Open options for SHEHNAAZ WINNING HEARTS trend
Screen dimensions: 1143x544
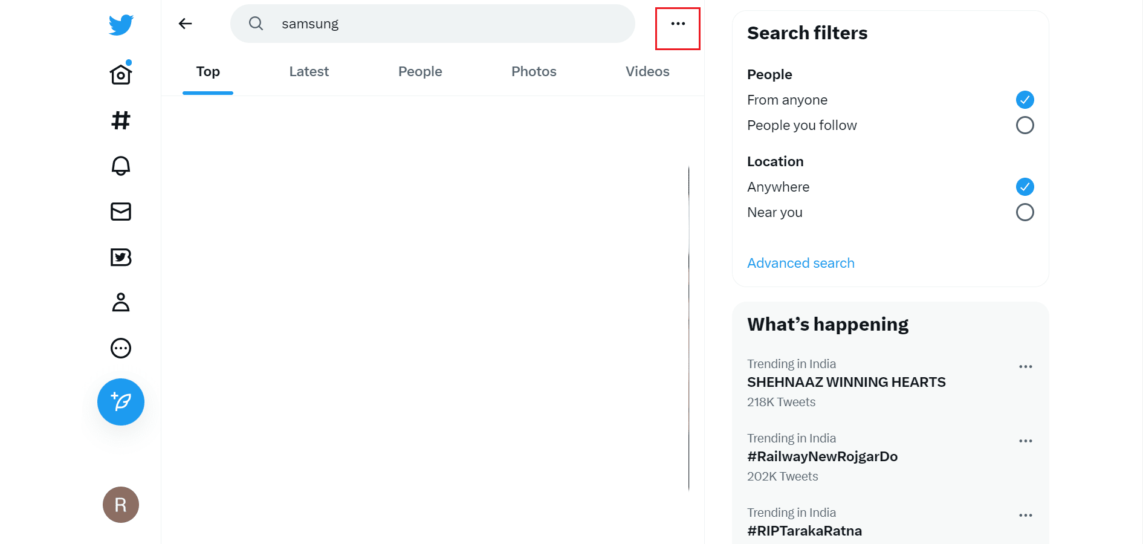click(1026, 367)
